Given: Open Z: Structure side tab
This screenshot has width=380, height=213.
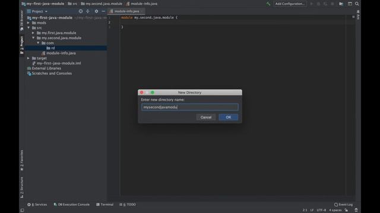Looking at the screenshot, I should click(x=22, y=188).
